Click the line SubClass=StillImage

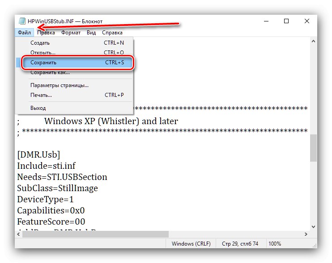pos(57,188)
